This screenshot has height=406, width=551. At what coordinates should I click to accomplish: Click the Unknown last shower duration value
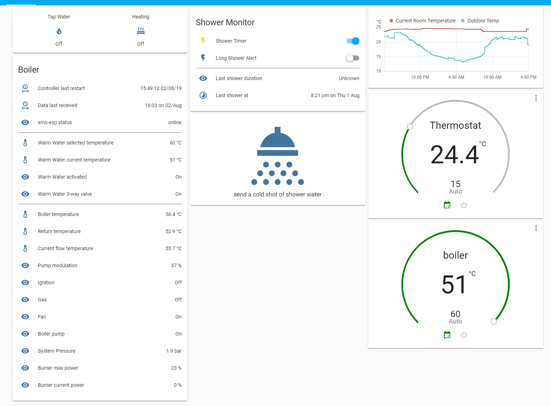click(x=349, y=78)
